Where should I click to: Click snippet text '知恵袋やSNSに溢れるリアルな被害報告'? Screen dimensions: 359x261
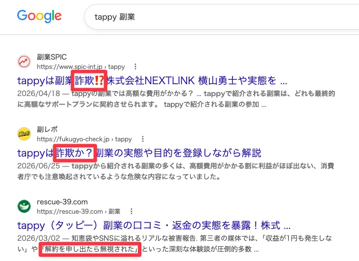point(134,238)
